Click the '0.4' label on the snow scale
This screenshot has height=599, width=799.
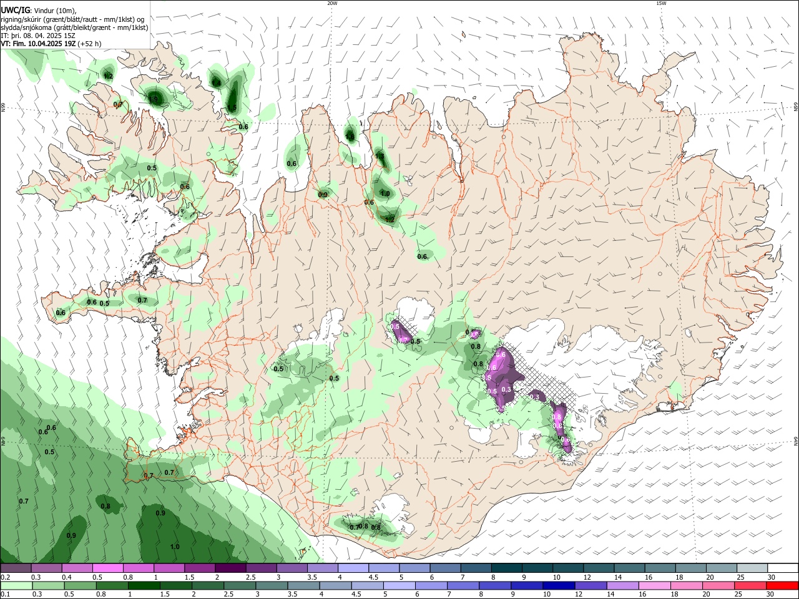coord(66,577)
